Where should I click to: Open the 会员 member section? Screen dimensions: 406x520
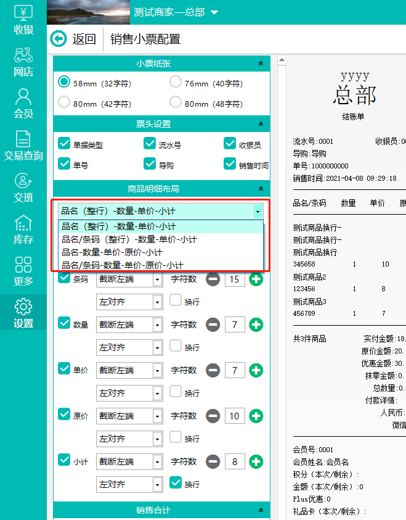23,103
